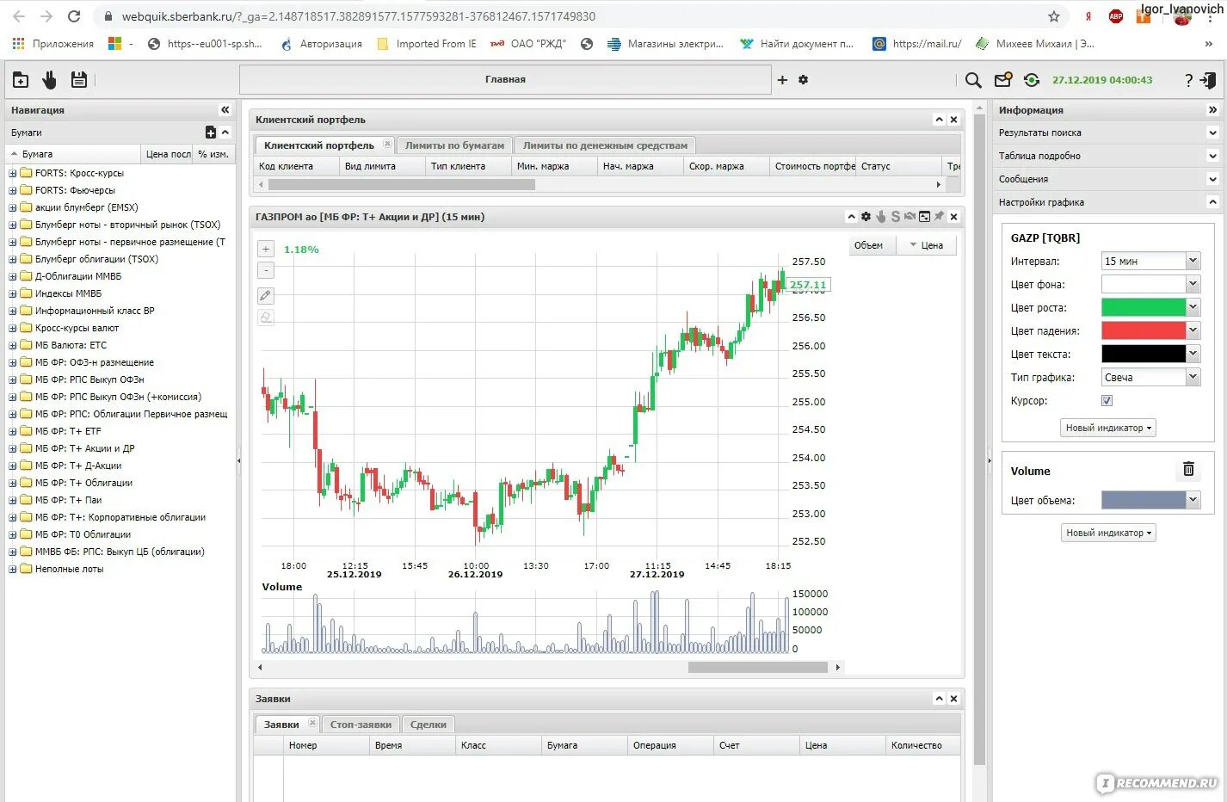This screenshot has height=802, width=1227.
Task: Click the connection status refresh icon
Action: (x=1031, y=80)
